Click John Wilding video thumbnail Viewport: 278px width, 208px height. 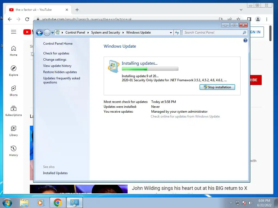(78, 189)
